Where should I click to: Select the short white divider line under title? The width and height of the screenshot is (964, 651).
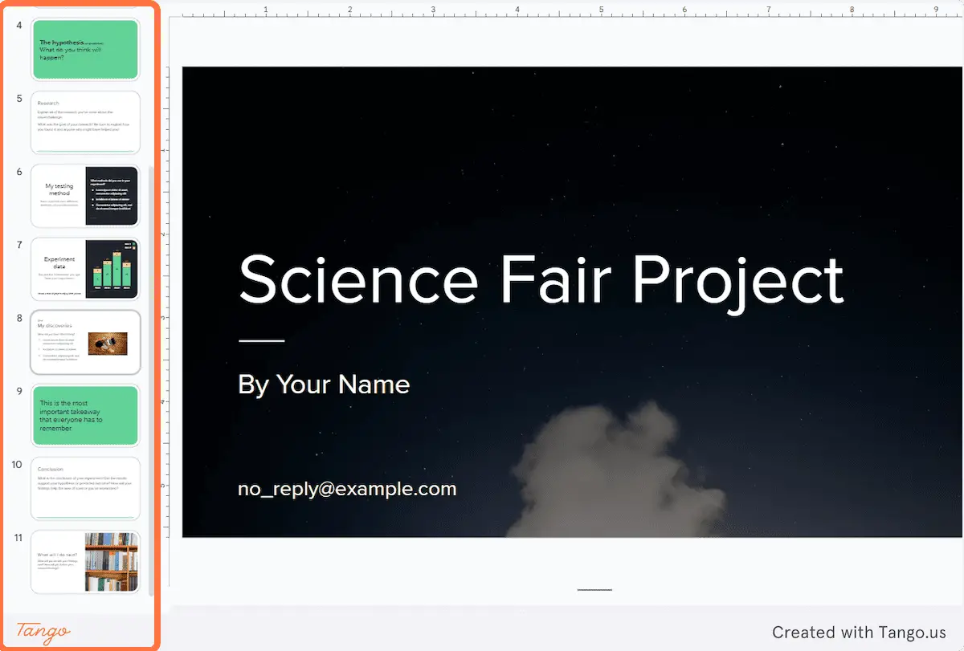261,341
